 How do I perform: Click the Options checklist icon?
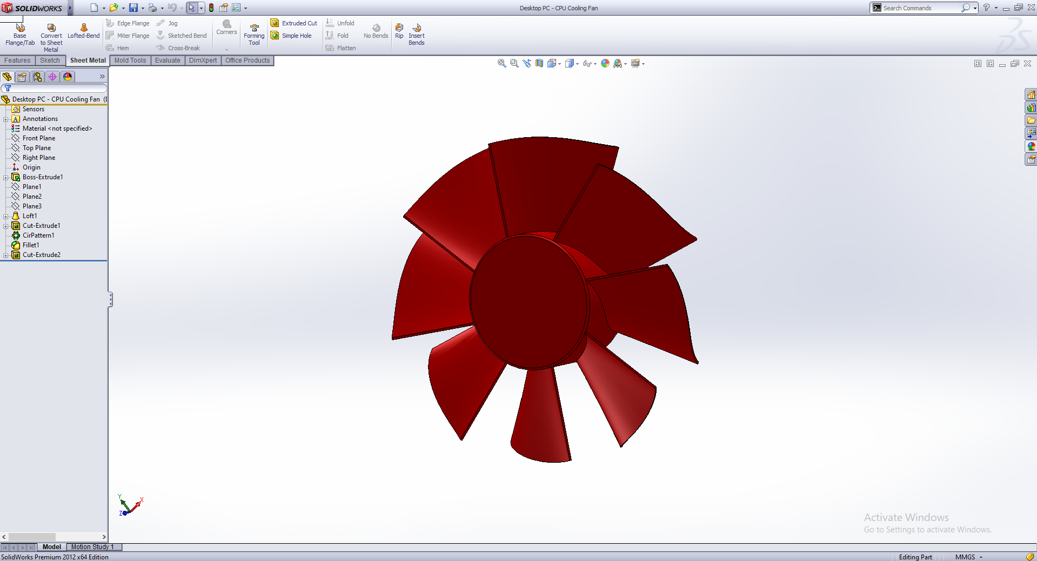236,8
